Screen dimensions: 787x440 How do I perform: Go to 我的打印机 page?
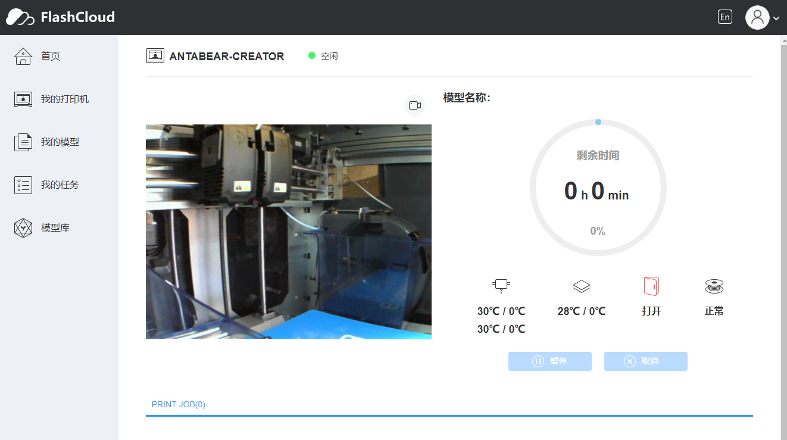pos(65,99)
